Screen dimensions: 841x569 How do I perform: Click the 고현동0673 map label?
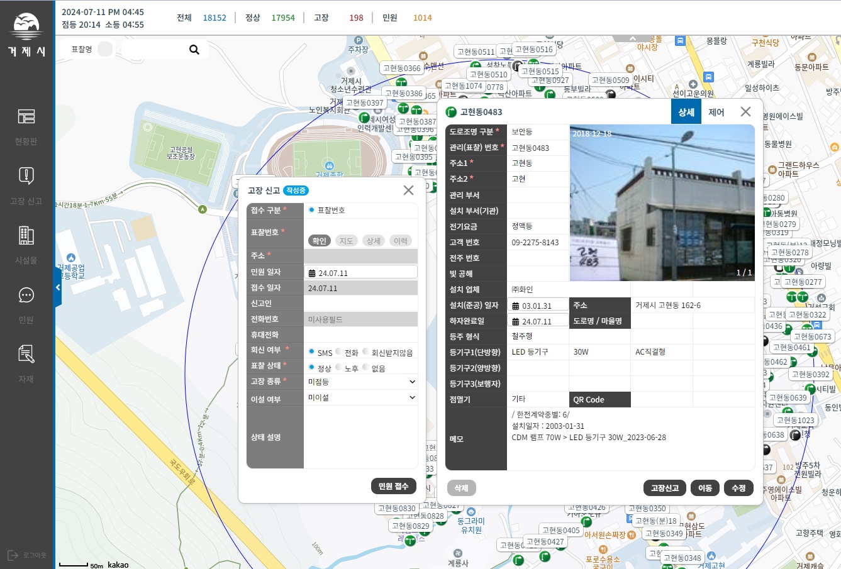point(812,337)
